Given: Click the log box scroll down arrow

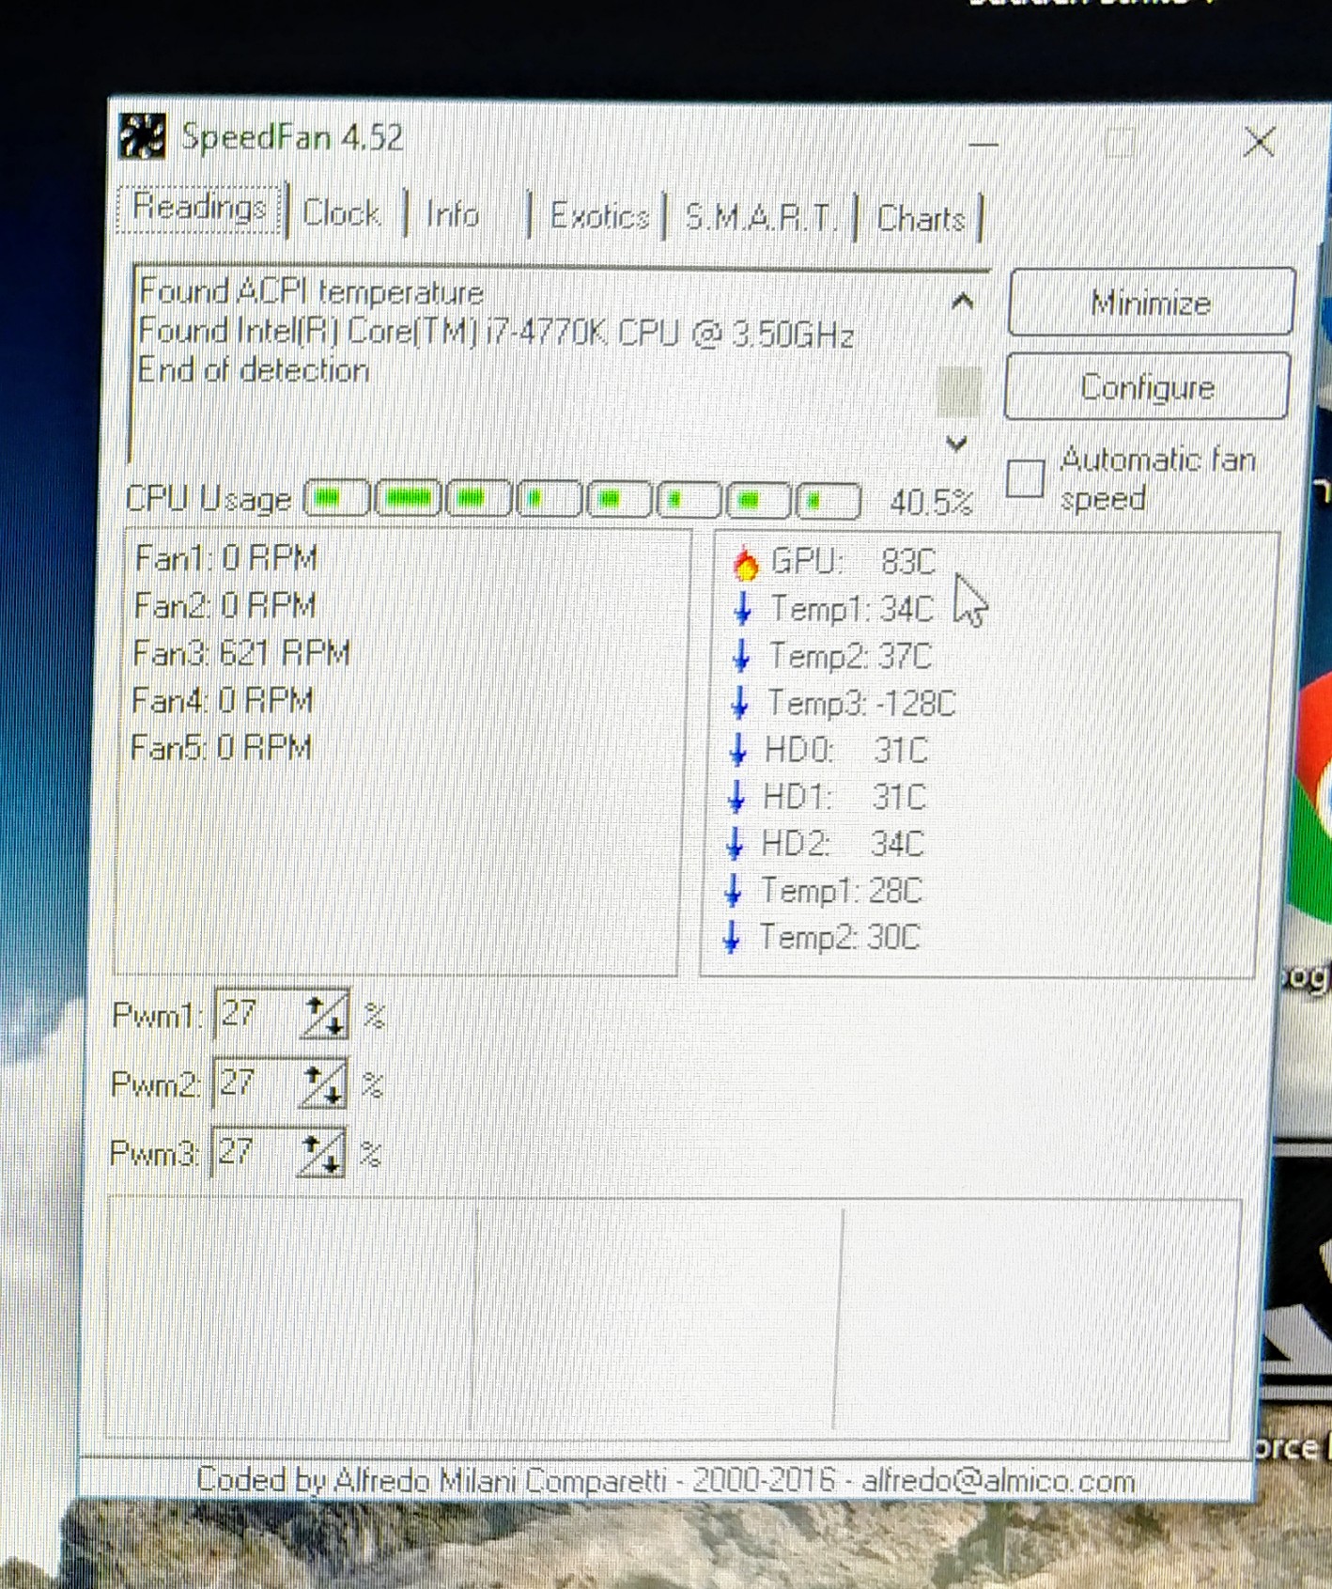Looking at the screenshot, I should coord(957,443).
